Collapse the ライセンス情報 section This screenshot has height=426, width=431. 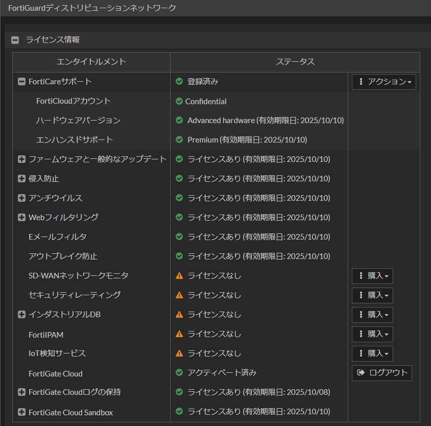coord(15,40)
